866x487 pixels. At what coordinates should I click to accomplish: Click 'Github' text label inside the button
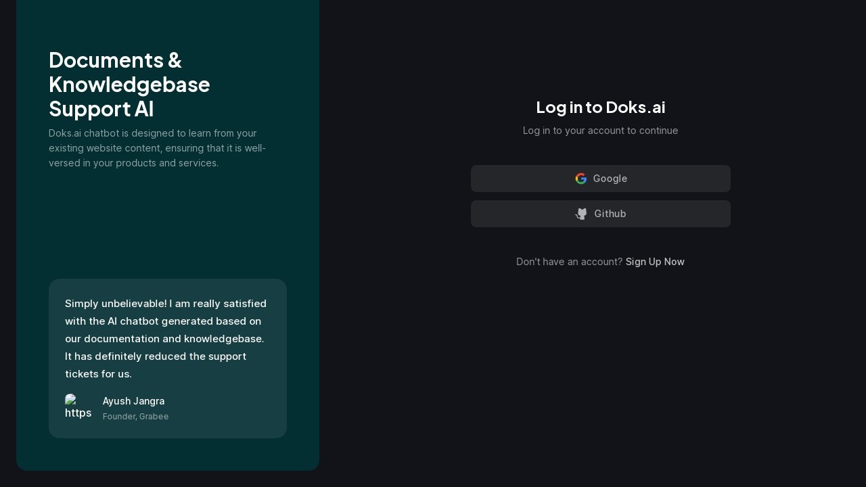(610, 214)
